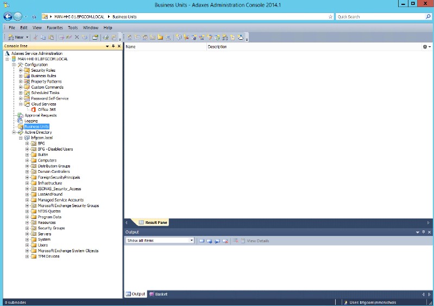
Task: Click the Quick Search magnifier icon
Action: (x=428, y=17)
